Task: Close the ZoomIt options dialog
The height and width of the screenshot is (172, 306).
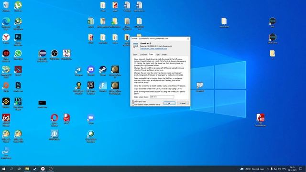Action: click(188, 39)
